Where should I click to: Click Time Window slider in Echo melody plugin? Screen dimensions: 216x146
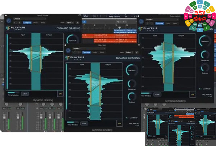click(146, 93)
